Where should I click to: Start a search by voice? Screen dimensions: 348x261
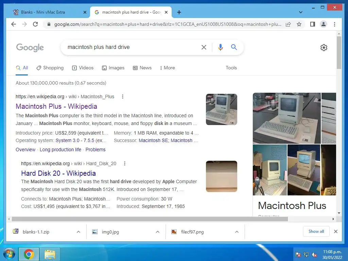[x=220, y=47]
